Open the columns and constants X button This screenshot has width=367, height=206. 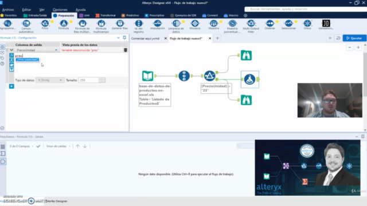pos(11,60)
